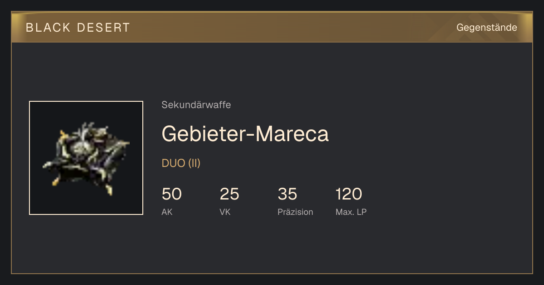The width and height of the screenshot is (544, 285).
Task: Open the Gegenstände link in header
Action: click(x=486, y=28)
